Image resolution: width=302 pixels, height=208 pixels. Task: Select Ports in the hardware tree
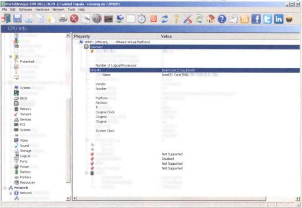click(24, 161)
